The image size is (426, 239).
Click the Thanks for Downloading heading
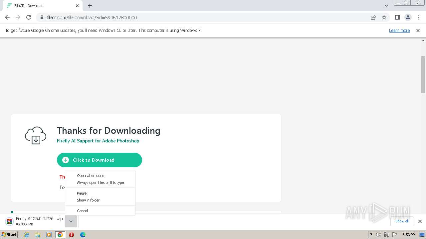[108, 130]
